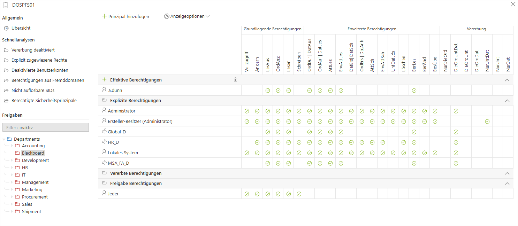Click the Anzeigeoptionen gear icon
The image size is (518, 226).
[x=167, y=16]
